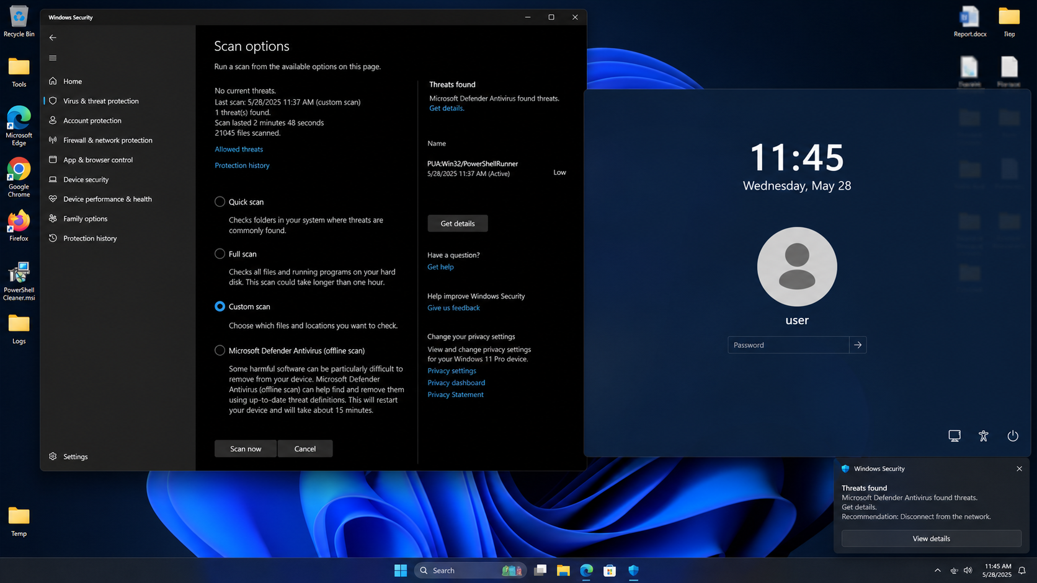The height and width of the screenshot is (583, 1037).
Task: Open network icon in system tray
Action: pyautogui.click(x=954, y=571)
